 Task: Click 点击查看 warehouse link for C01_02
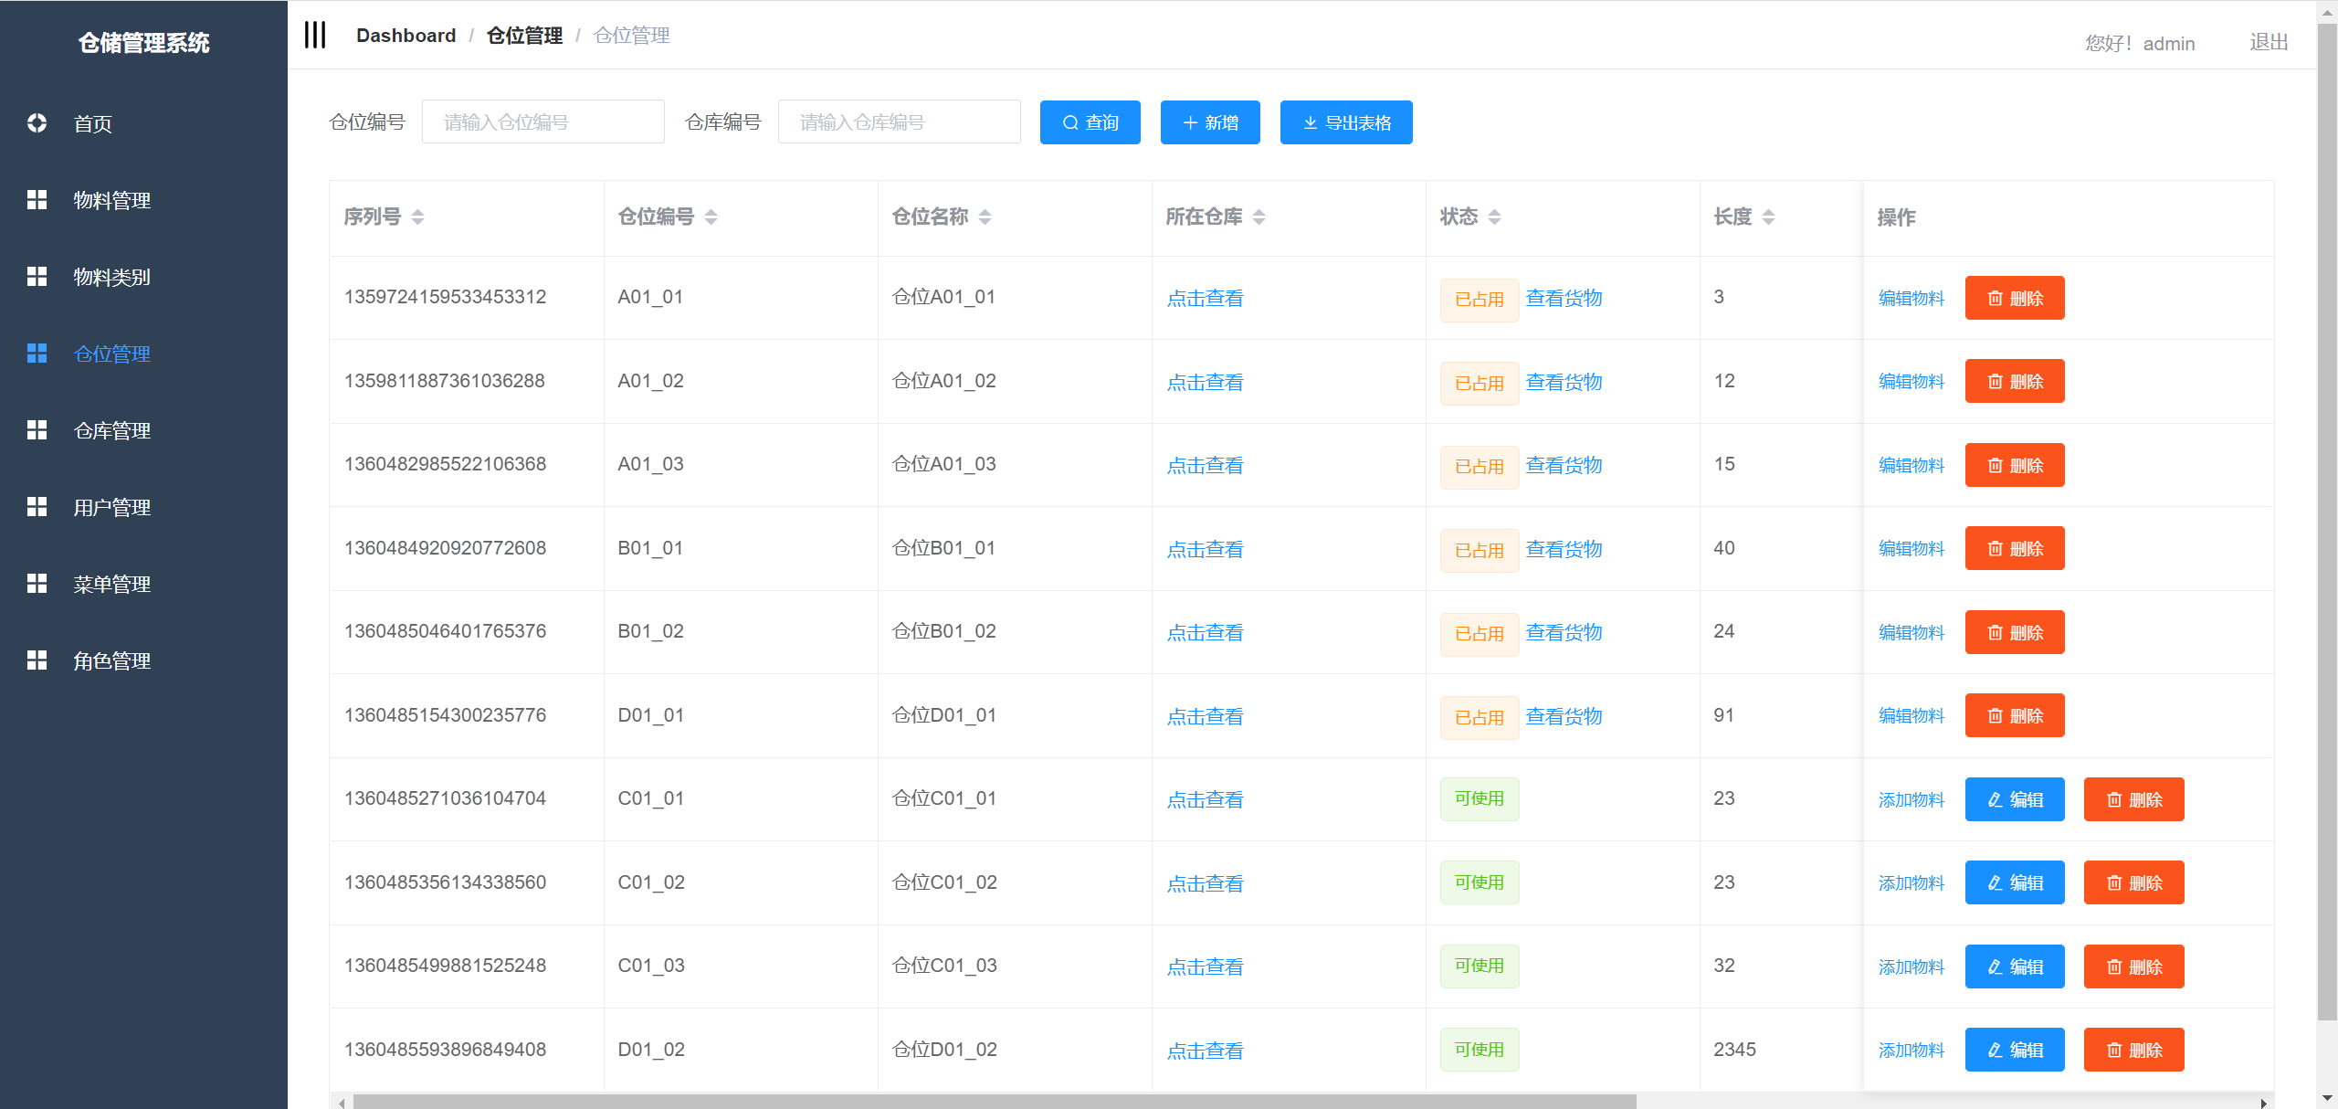tap(1205, 883)
